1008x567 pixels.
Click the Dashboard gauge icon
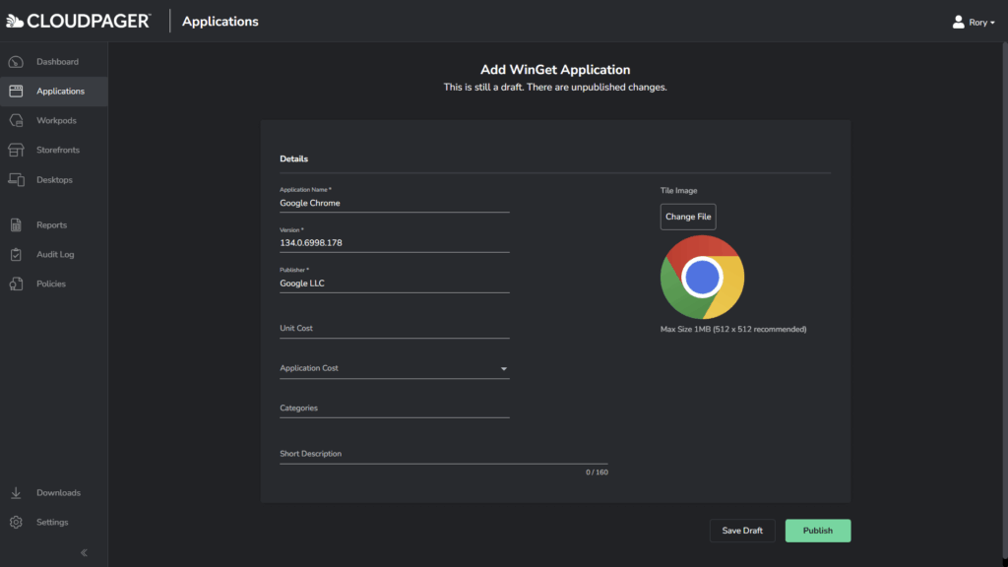click(x=16, y=62)
